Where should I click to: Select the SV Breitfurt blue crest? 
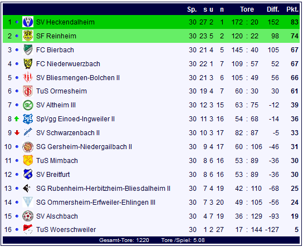tap(28, 174)
